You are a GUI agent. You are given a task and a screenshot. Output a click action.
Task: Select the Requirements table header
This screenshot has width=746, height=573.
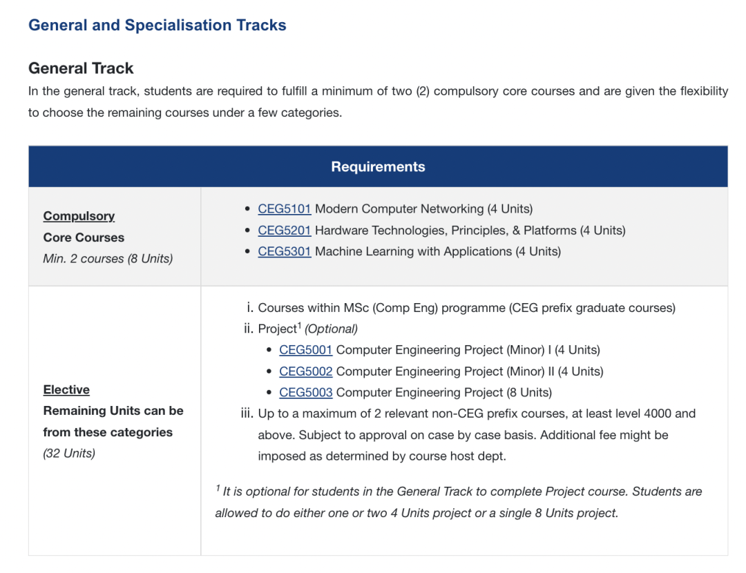[378, 166]
